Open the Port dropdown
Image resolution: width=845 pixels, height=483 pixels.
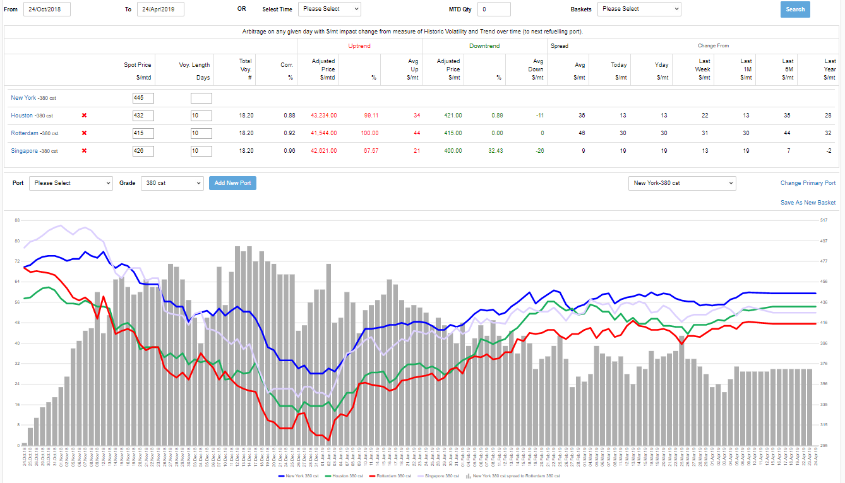point(71,183)
